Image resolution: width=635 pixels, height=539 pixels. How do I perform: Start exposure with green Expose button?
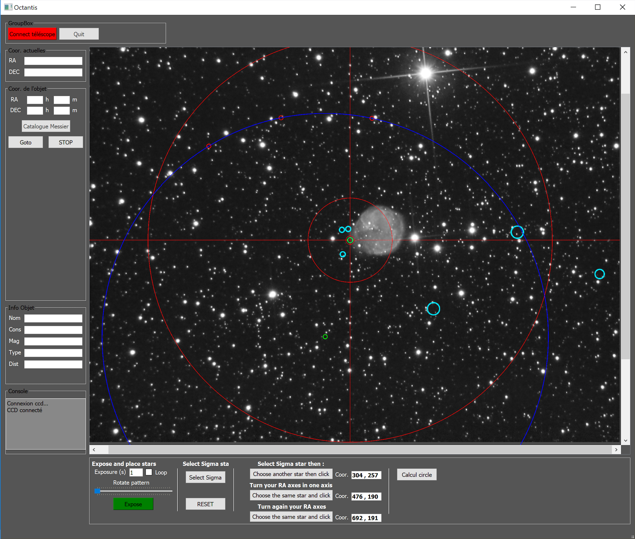tap(133, 504)
